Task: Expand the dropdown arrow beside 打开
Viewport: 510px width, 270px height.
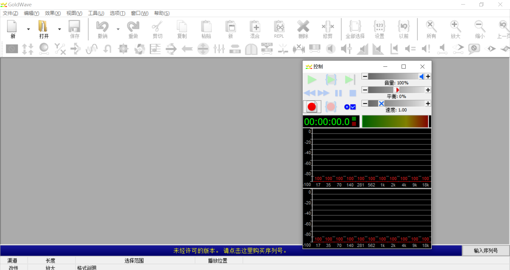Action: [x=59, y=29]
